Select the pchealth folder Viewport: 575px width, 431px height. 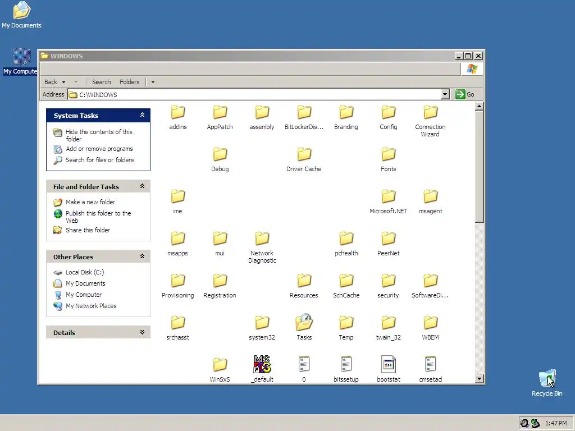tap(346, 244)
